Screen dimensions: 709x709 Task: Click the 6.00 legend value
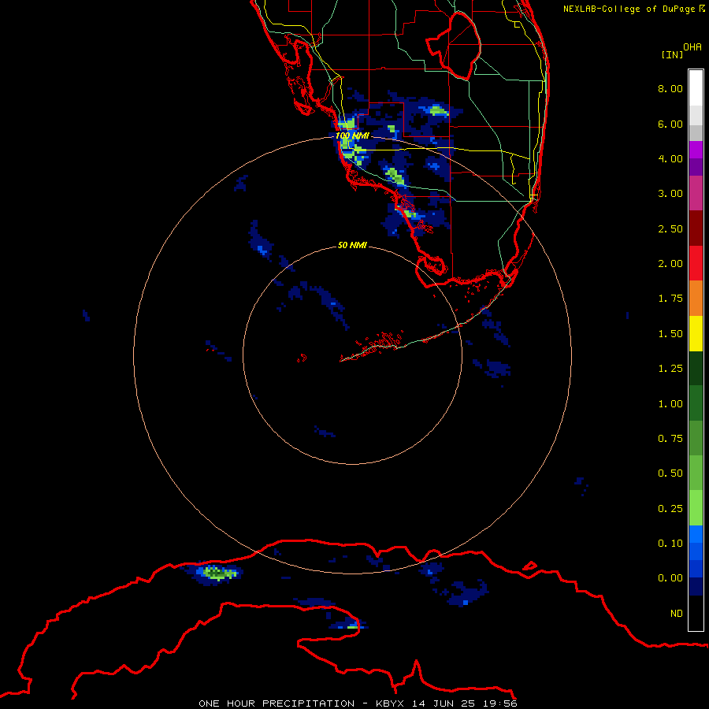pos(670,124)
